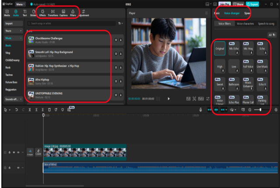Open the layout dropdown in title bar
Viewport: 280px width, 188px height.
click(208, 4)
